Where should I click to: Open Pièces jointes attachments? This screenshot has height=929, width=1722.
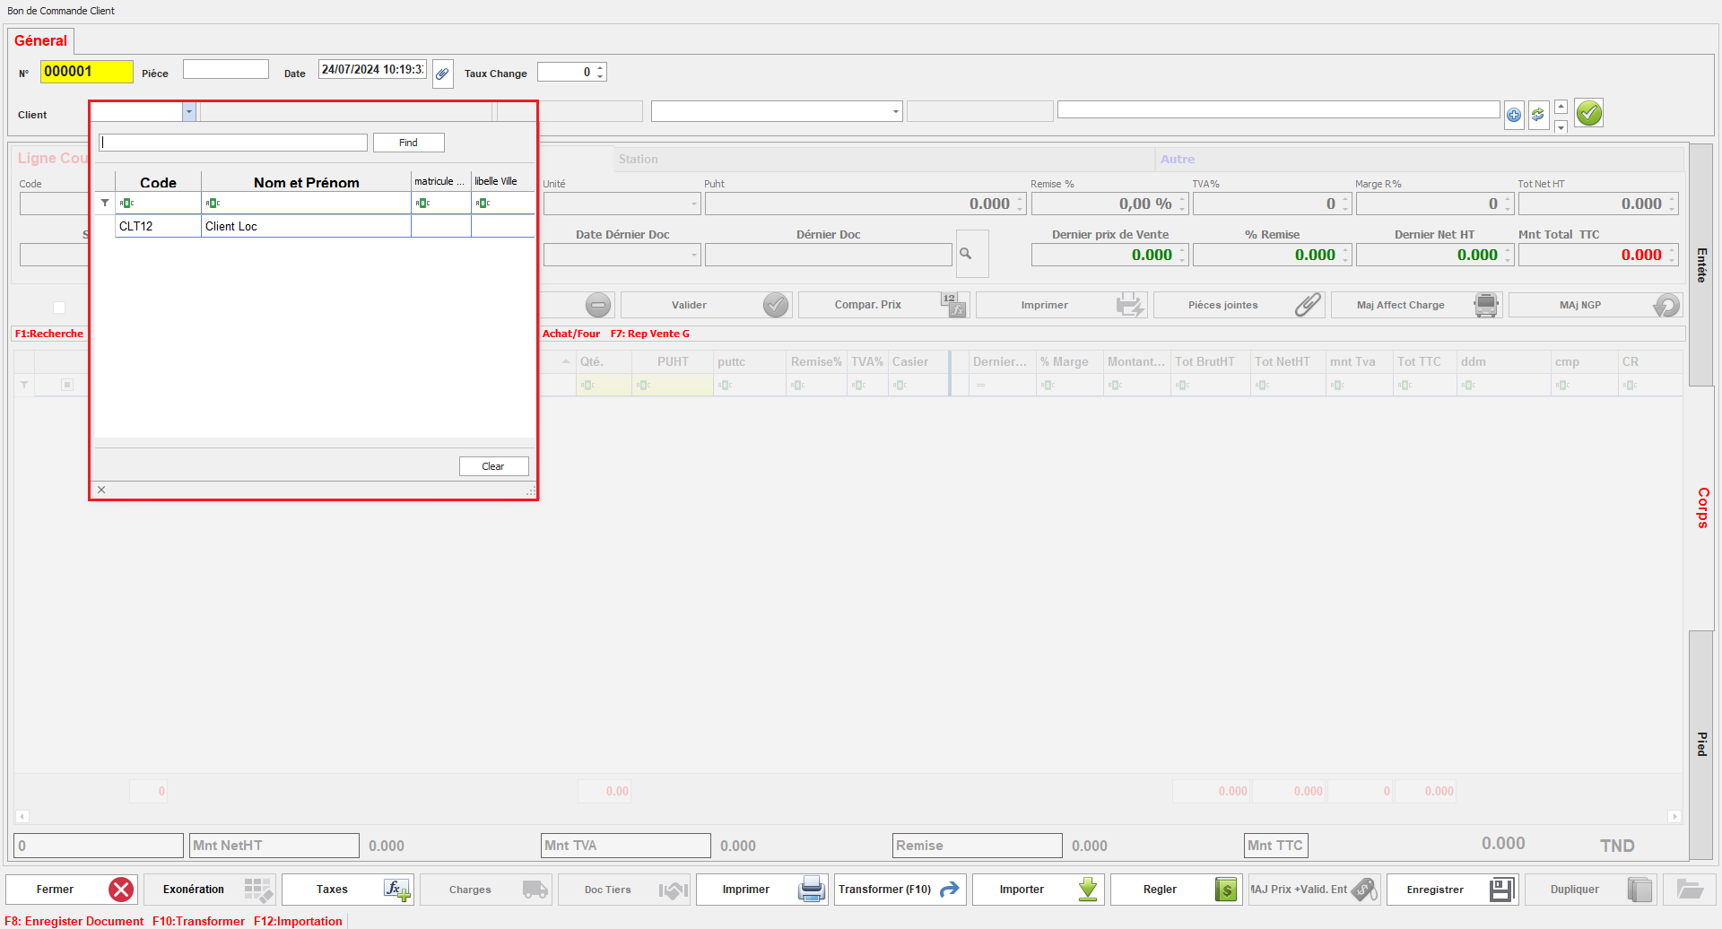(1239, 305)
